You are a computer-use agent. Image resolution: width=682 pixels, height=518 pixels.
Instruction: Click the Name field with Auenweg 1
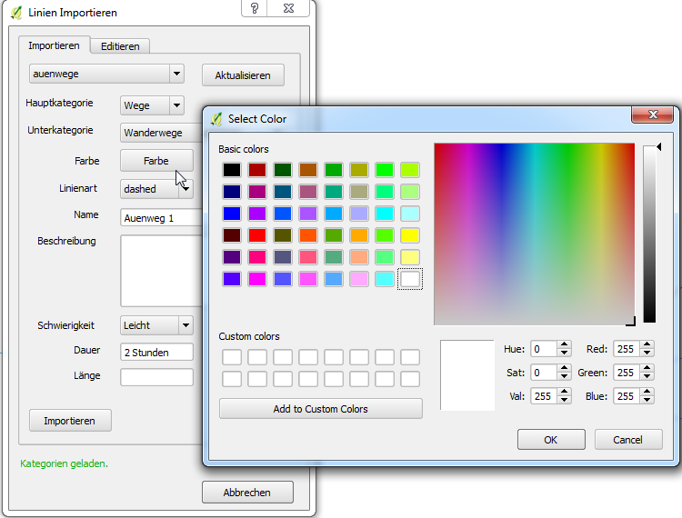pos(161,218)
